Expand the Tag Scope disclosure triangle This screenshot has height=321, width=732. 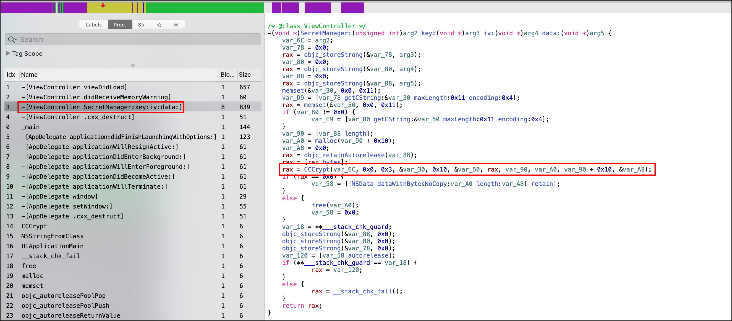[x=8, y=53]
